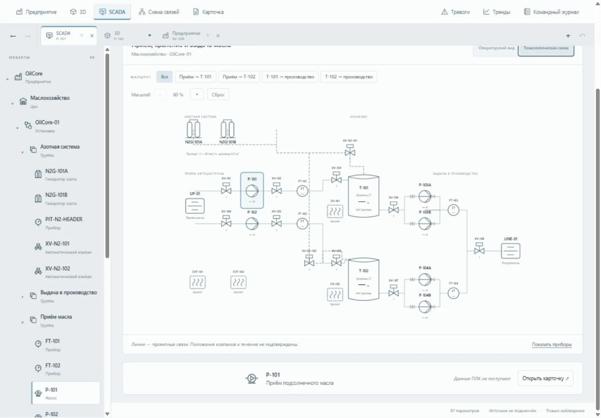This screenshot has width=601, height=418.
Task: Select storage tank T-102 on the diagram
Action: [x=364, y=279]
